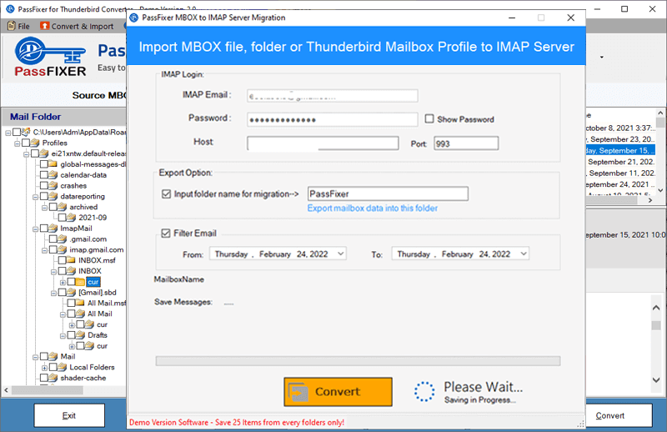Select the .gmail.com tree item
Viewport: 667px width, 432px height.
(88, 239)
